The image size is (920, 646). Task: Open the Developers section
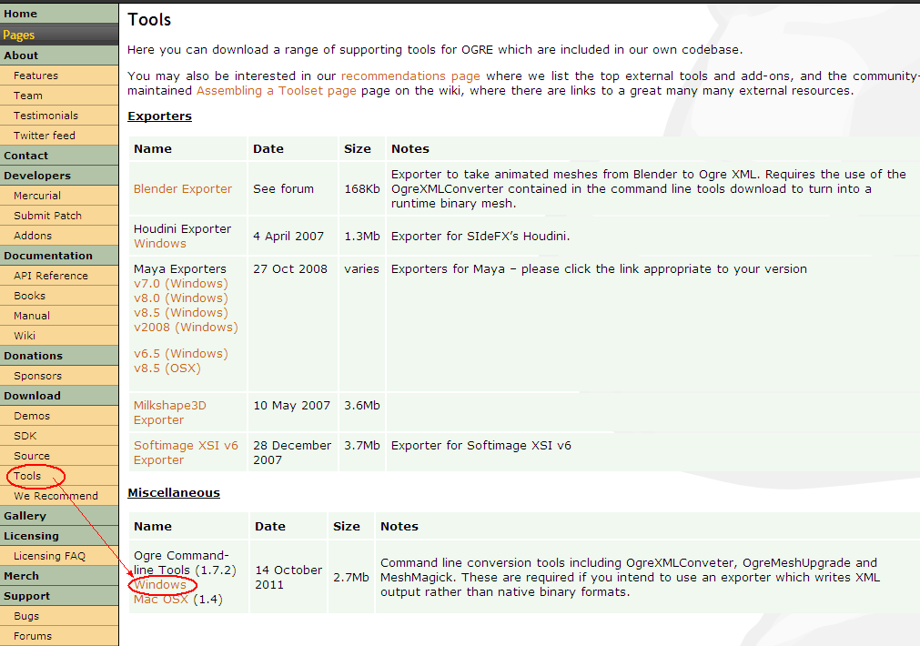pos(58,176)
